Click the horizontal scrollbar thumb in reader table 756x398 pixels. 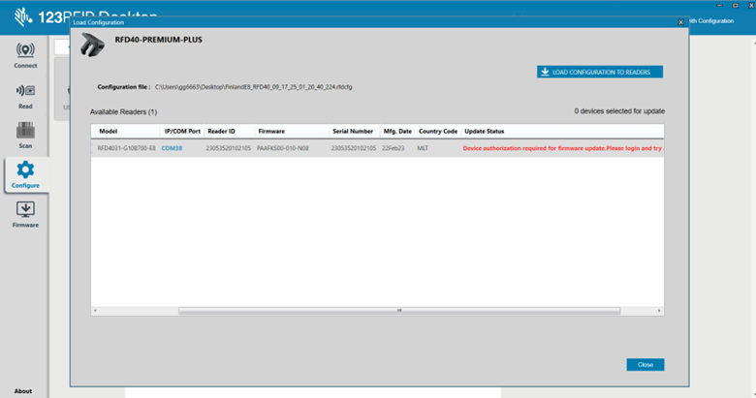(x=399, y=311)
